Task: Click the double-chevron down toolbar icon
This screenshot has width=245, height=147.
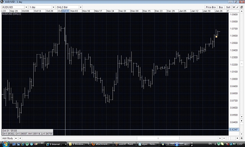Action: (x=234, y=7)
